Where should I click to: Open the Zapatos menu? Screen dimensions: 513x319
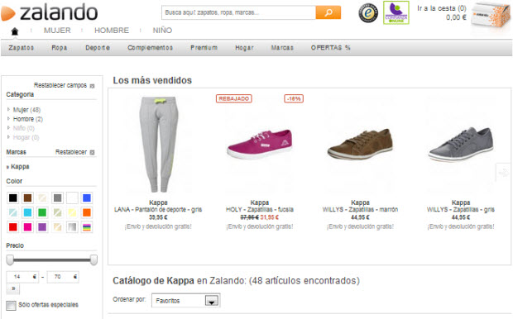point(22,48)
